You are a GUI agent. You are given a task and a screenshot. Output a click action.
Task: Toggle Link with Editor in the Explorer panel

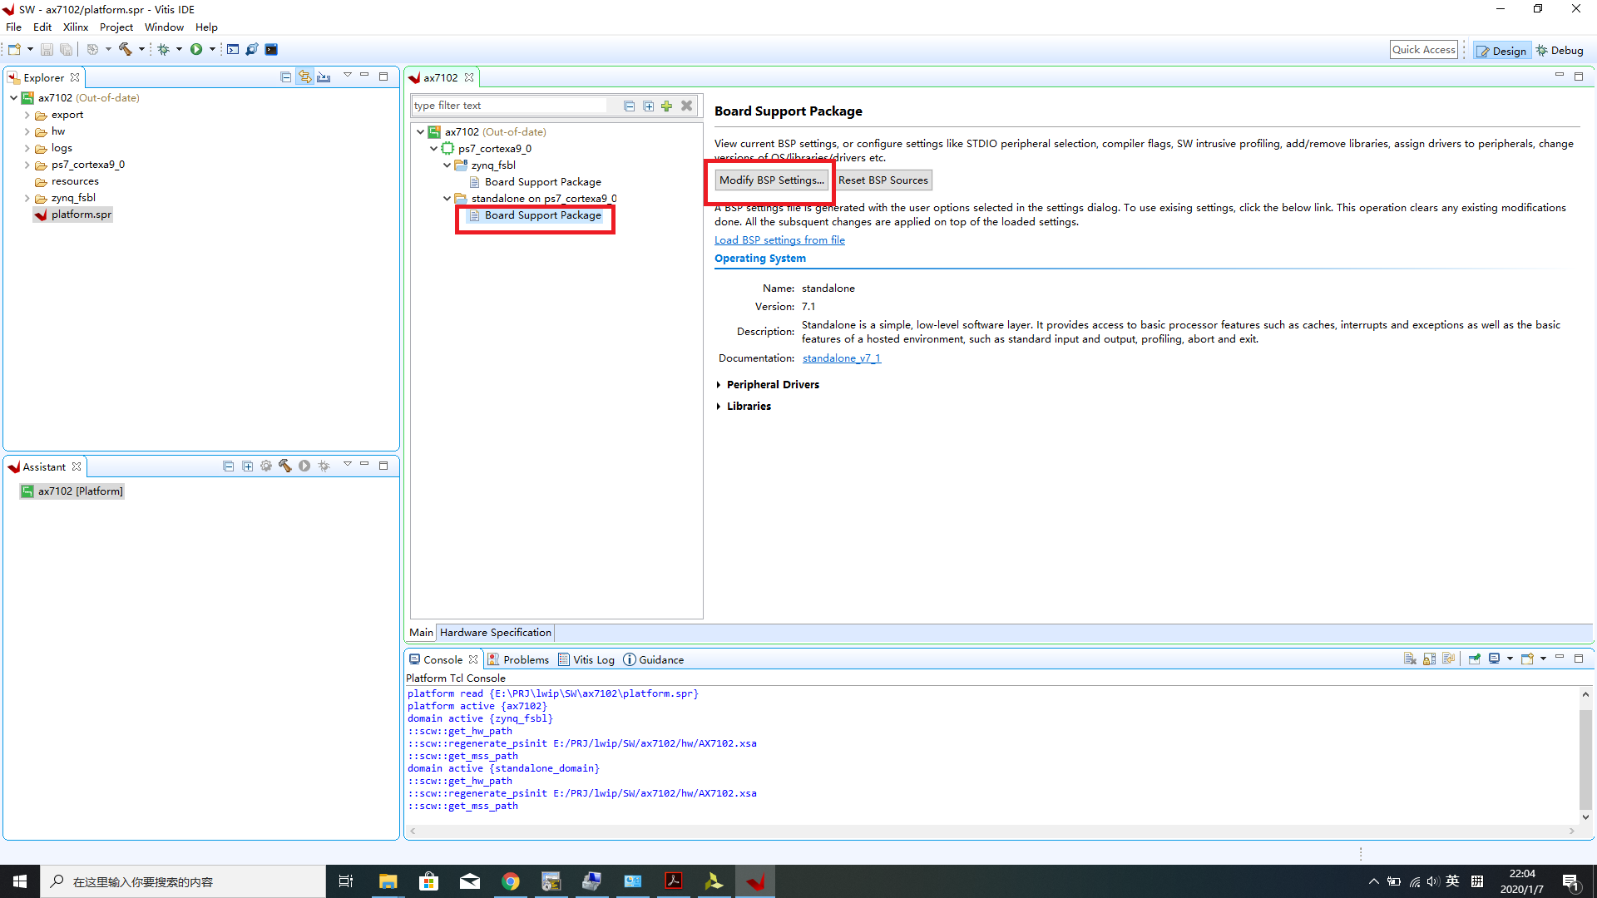coord(305,76)
